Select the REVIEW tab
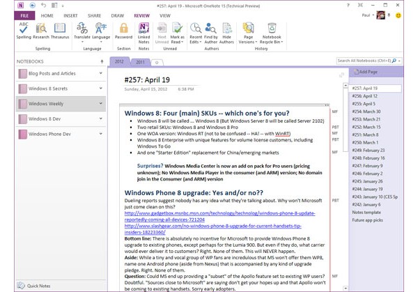This screenshot has height=292, width=418. [x=142, y=16]
